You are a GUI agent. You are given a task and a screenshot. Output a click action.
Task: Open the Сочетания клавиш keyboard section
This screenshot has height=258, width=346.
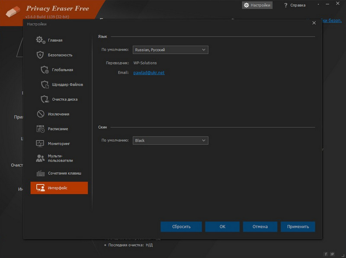[x=59, y=173]
